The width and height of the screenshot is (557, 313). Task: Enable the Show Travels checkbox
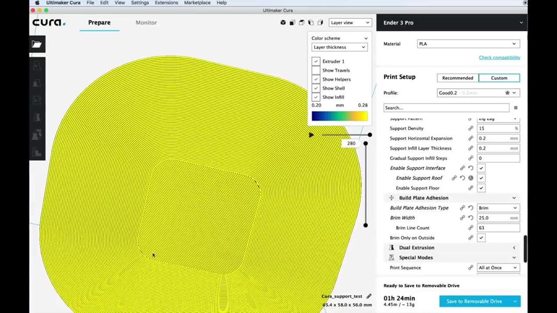(316, 70)
